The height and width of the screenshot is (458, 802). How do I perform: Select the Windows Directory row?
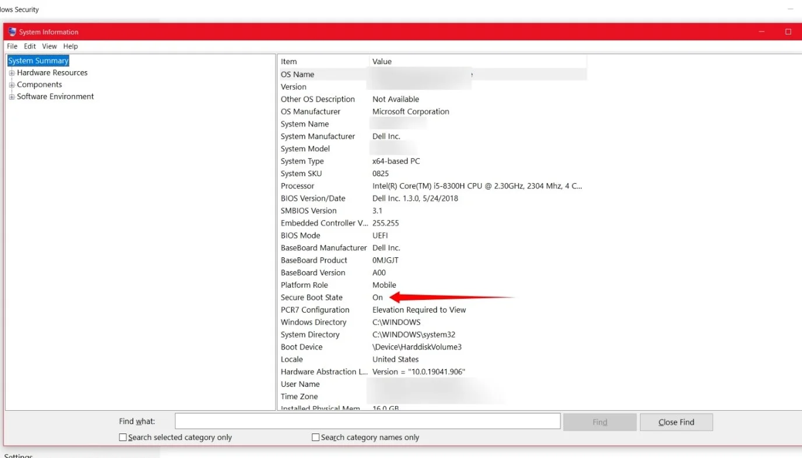[432, 322]
